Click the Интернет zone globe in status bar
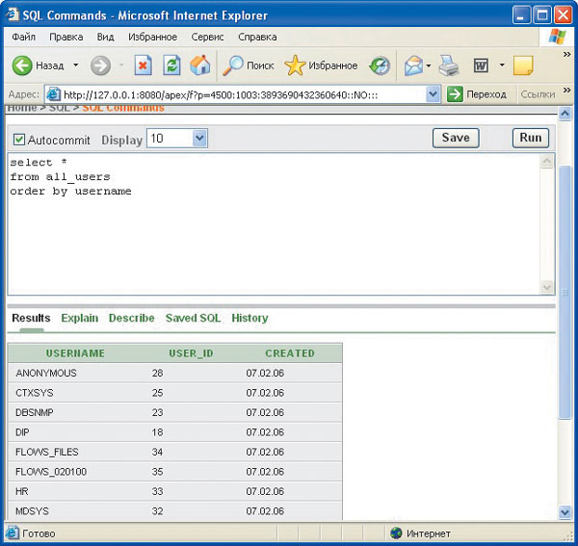 pyautogui.click(x=396, y=533)
